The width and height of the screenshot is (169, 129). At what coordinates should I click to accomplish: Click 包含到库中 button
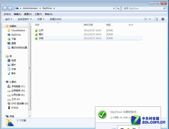[25, 19]
